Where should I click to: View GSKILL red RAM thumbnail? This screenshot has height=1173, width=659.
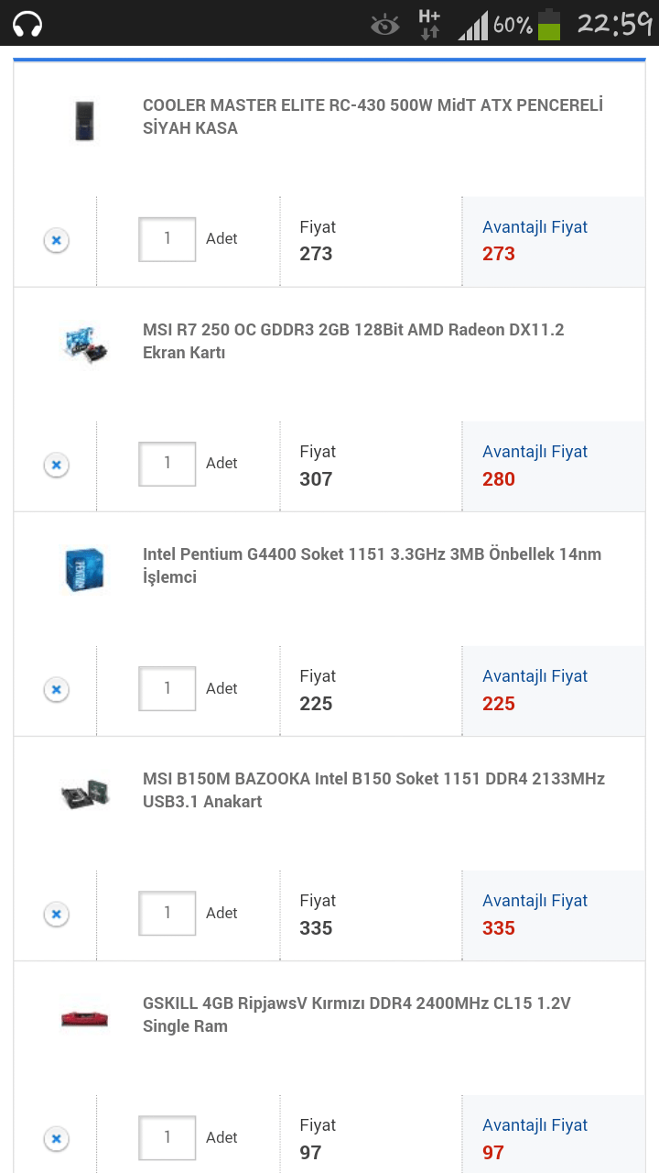[x=84, y=1015]
